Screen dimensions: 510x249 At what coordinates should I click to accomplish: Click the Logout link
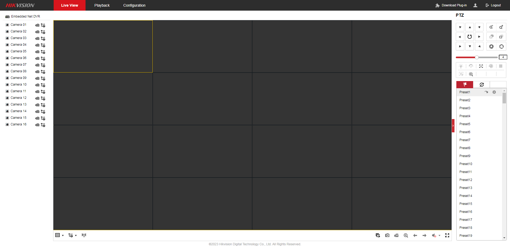click(493, 5)
